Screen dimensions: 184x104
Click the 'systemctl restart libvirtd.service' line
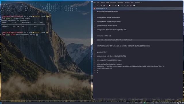[x=107, y=26]
